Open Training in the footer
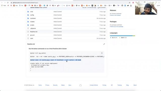The width and height of the screenshot is (161, 91). point(119,85)
